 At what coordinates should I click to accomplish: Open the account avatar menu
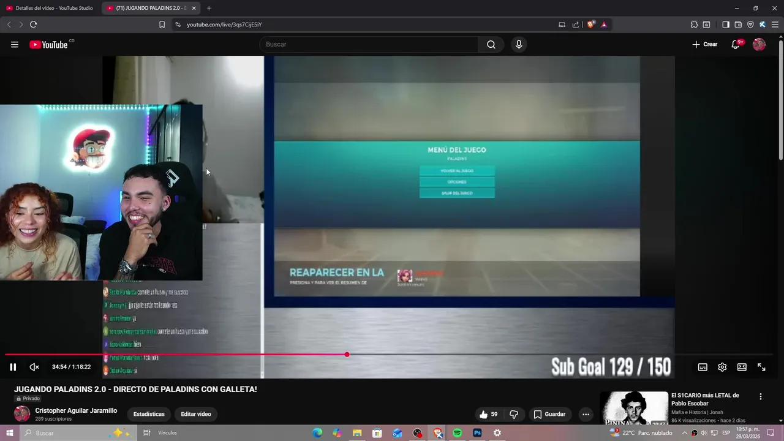point(759,44)
